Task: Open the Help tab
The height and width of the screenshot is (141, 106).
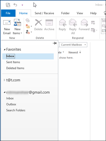Action: (x=93, y=13)
